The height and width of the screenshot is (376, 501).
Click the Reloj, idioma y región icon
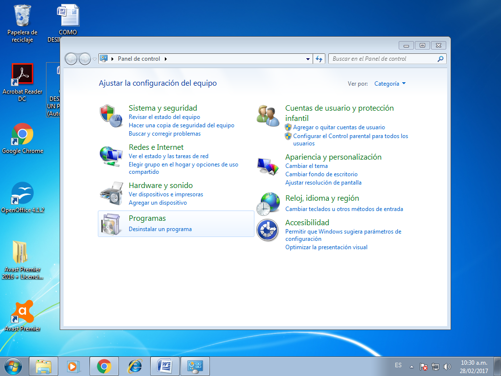[267, 204]
